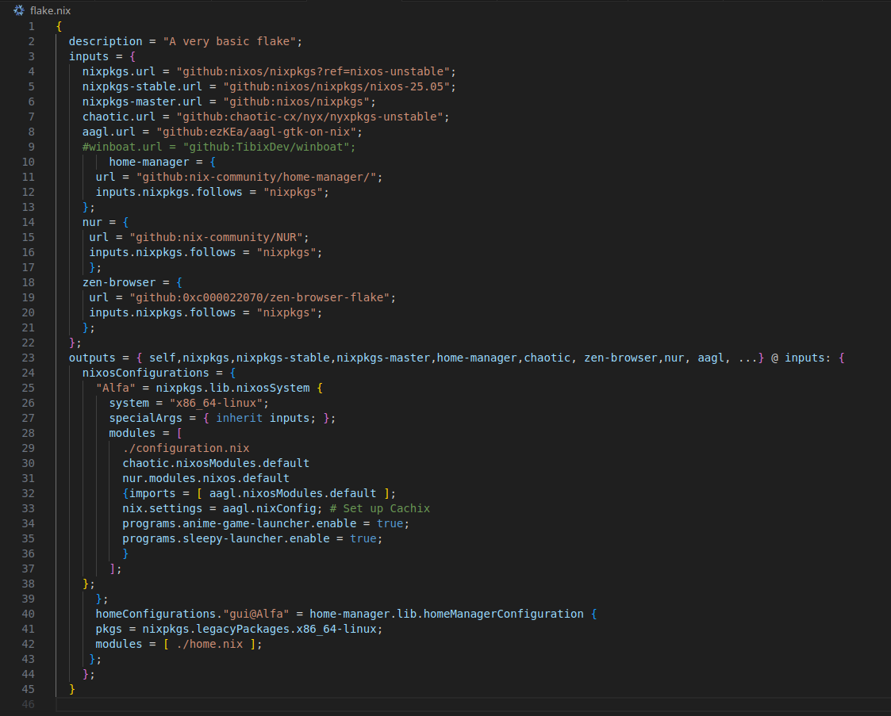
Task: Click the opening yellow brace on line 1
Action: (x=59, y=26)
